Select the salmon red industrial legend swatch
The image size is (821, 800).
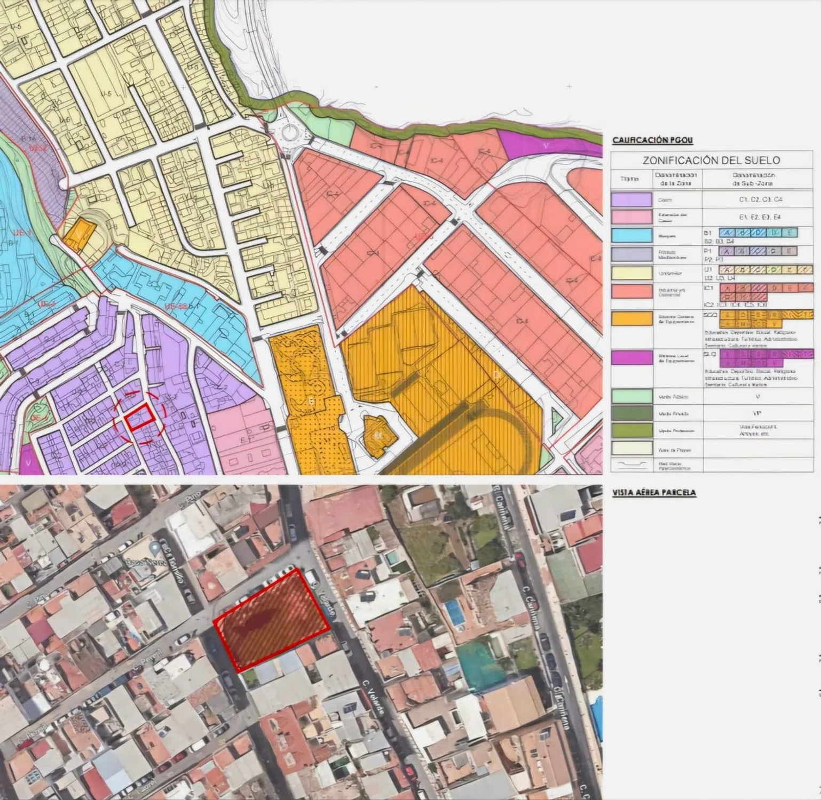pos(631,291)
